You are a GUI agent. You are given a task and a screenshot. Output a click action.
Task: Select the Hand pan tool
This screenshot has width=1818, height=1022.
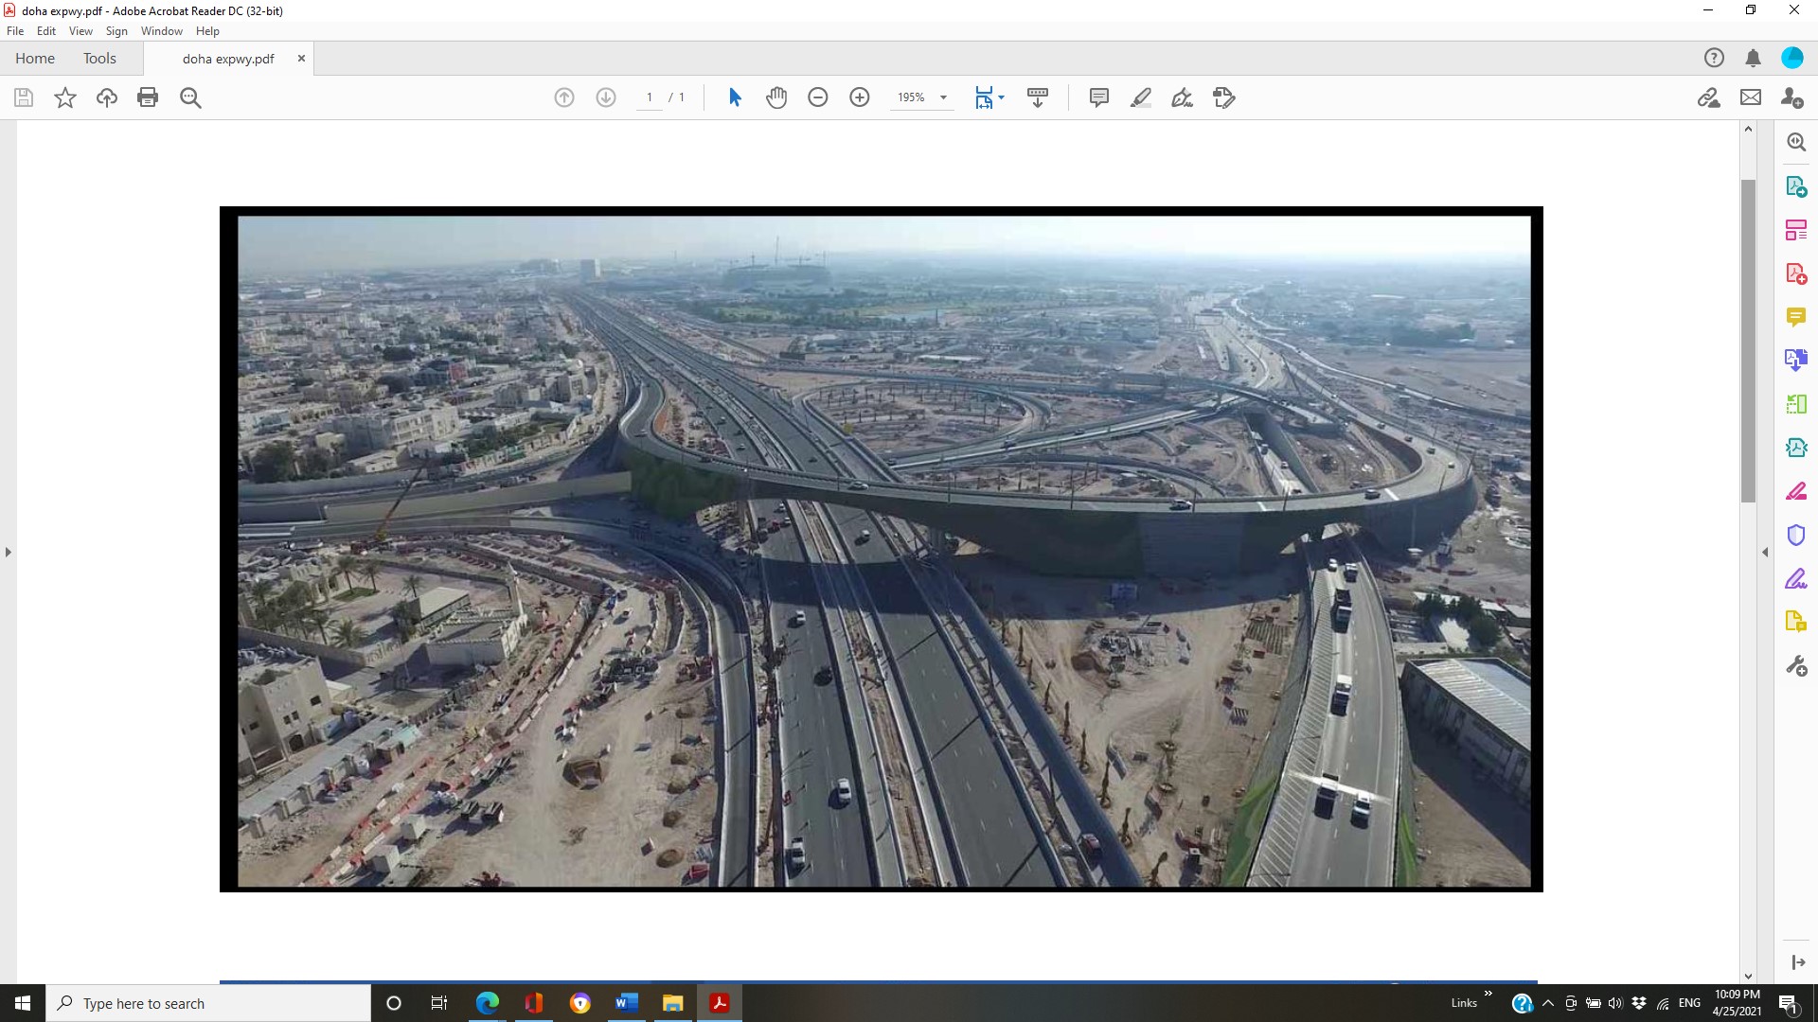click(776, 97)
